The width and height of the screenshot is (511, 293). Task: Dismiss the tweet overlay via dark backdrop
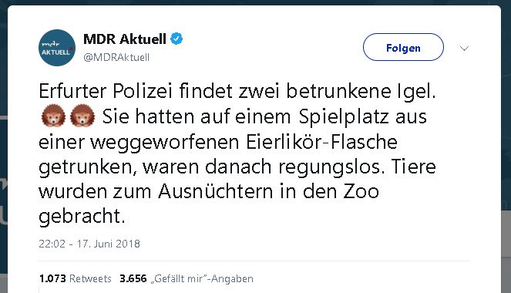coord(3,146)
